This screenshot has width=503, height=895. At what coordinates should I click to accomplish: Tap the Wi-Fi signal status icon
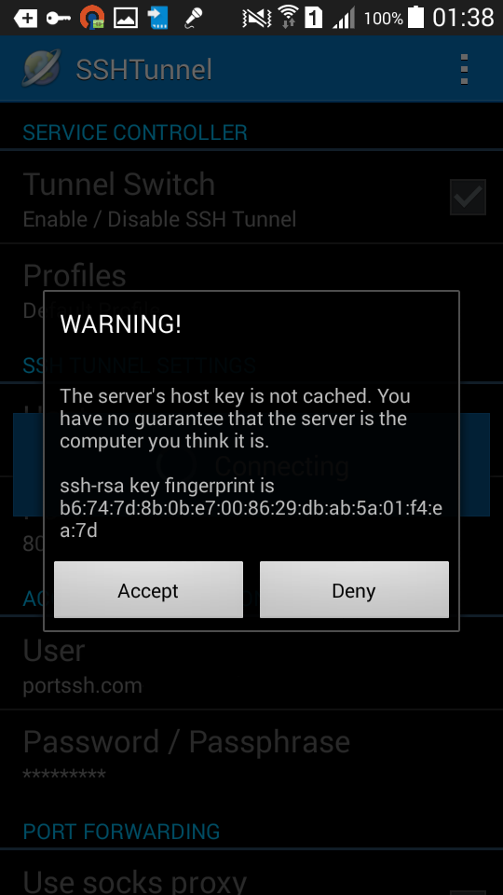(289, 17)
